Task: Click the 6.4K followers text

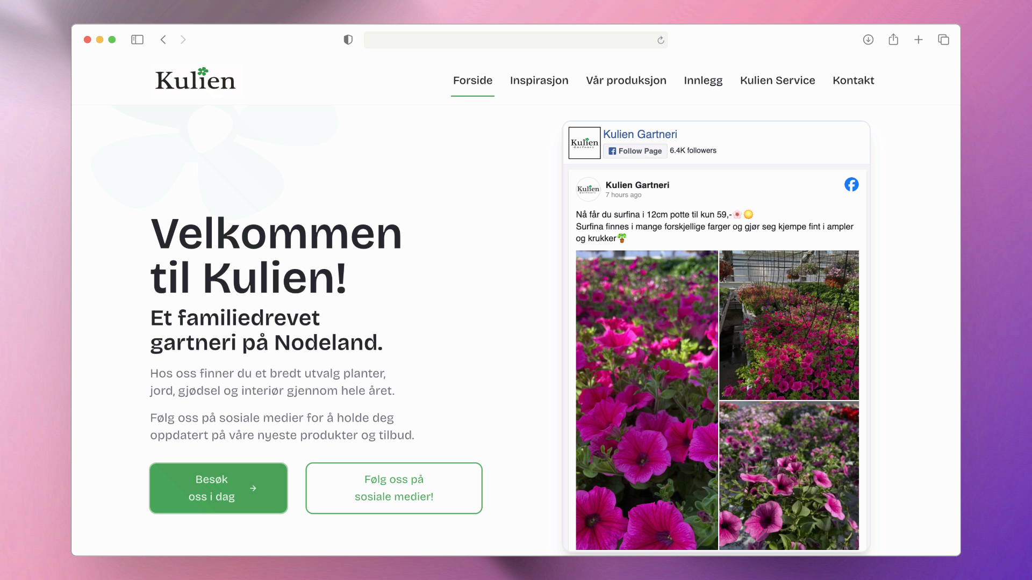Action: coord(693,151)
